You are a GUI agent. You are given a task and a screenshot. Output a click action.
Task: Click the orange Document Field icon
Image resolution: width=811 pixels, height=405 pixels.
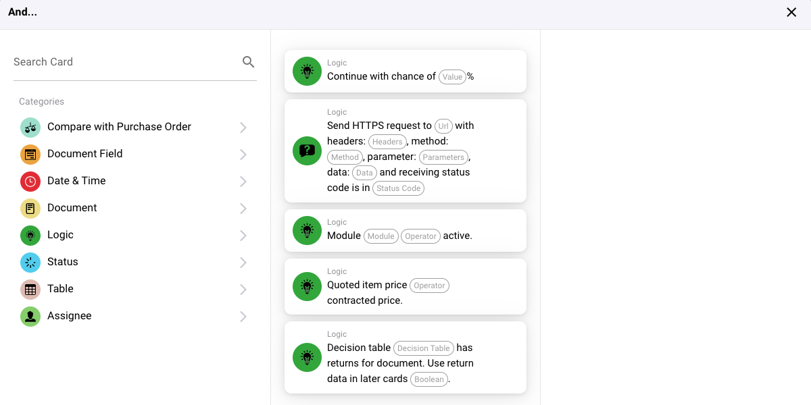coord(30,154)
